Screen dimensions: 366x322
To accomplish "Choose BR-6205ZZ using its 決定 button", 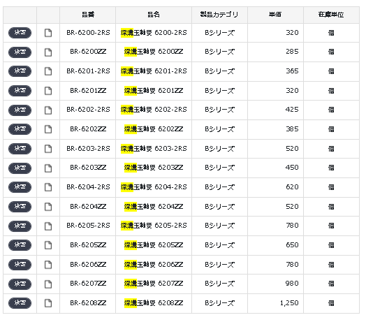I will (x=20, y=244).
